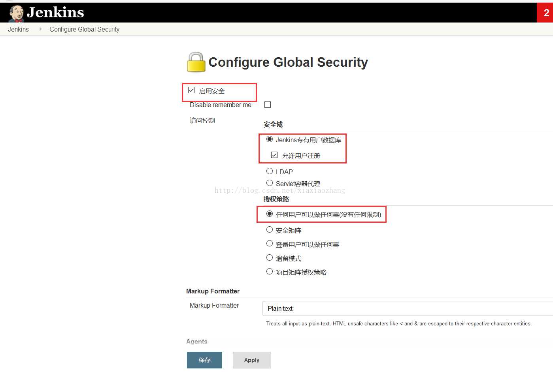The image size is (553, 372).
Task: Click the 访问控制 label
Action: (202, 120)
